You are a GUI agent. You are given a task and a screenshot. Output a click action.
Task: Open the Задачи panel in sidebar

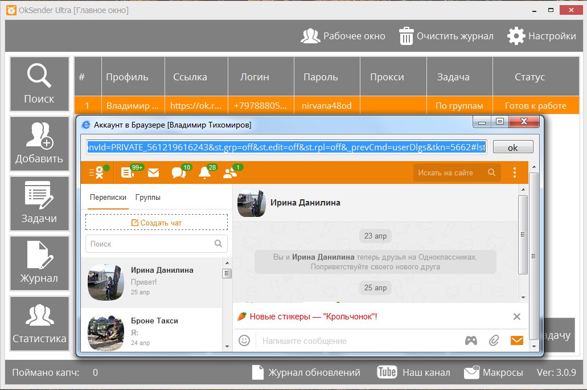[x=39, y=203]
